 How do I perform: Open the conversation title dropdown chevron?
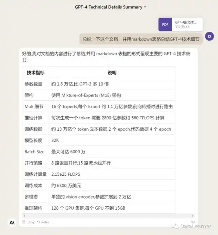145,7
